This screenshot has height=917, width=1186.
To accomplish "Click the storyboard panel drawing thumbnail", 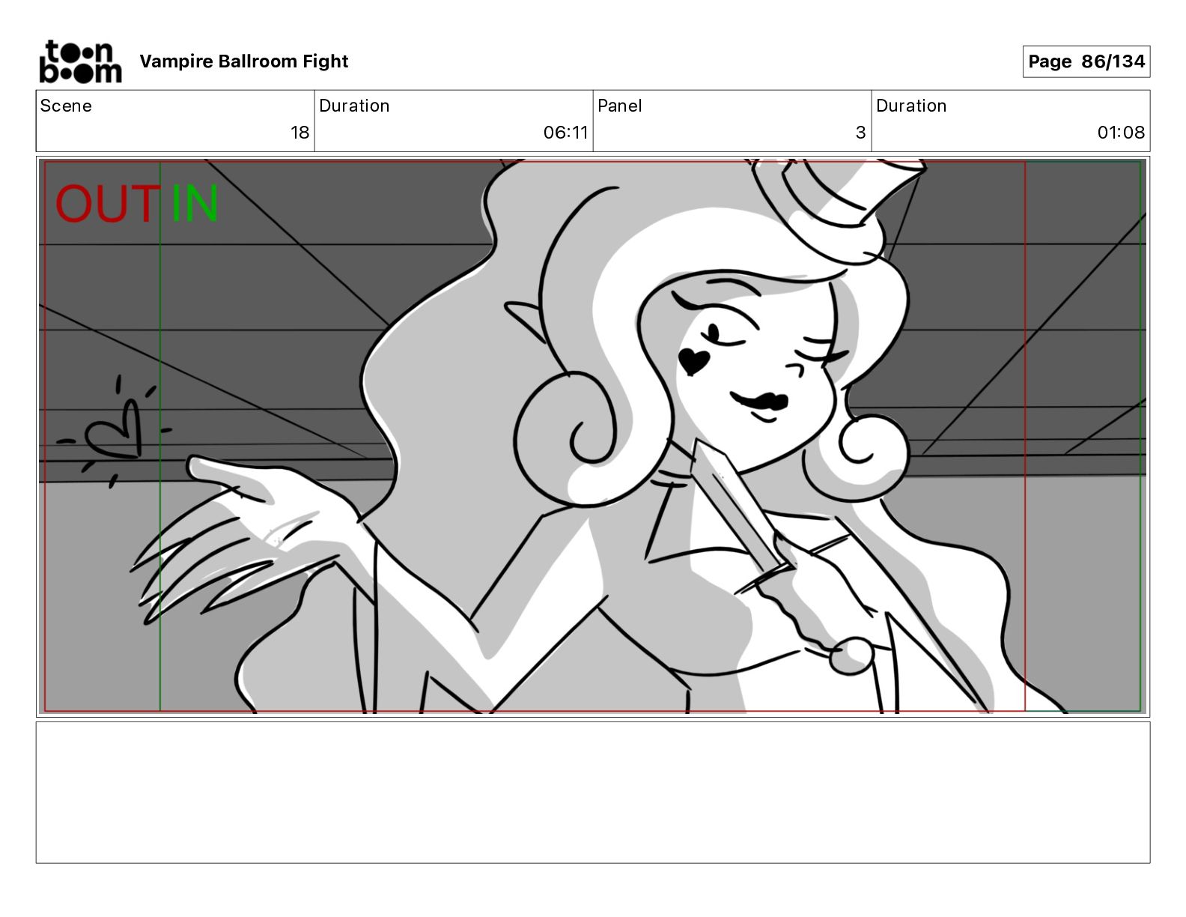I will coord(593,436).
